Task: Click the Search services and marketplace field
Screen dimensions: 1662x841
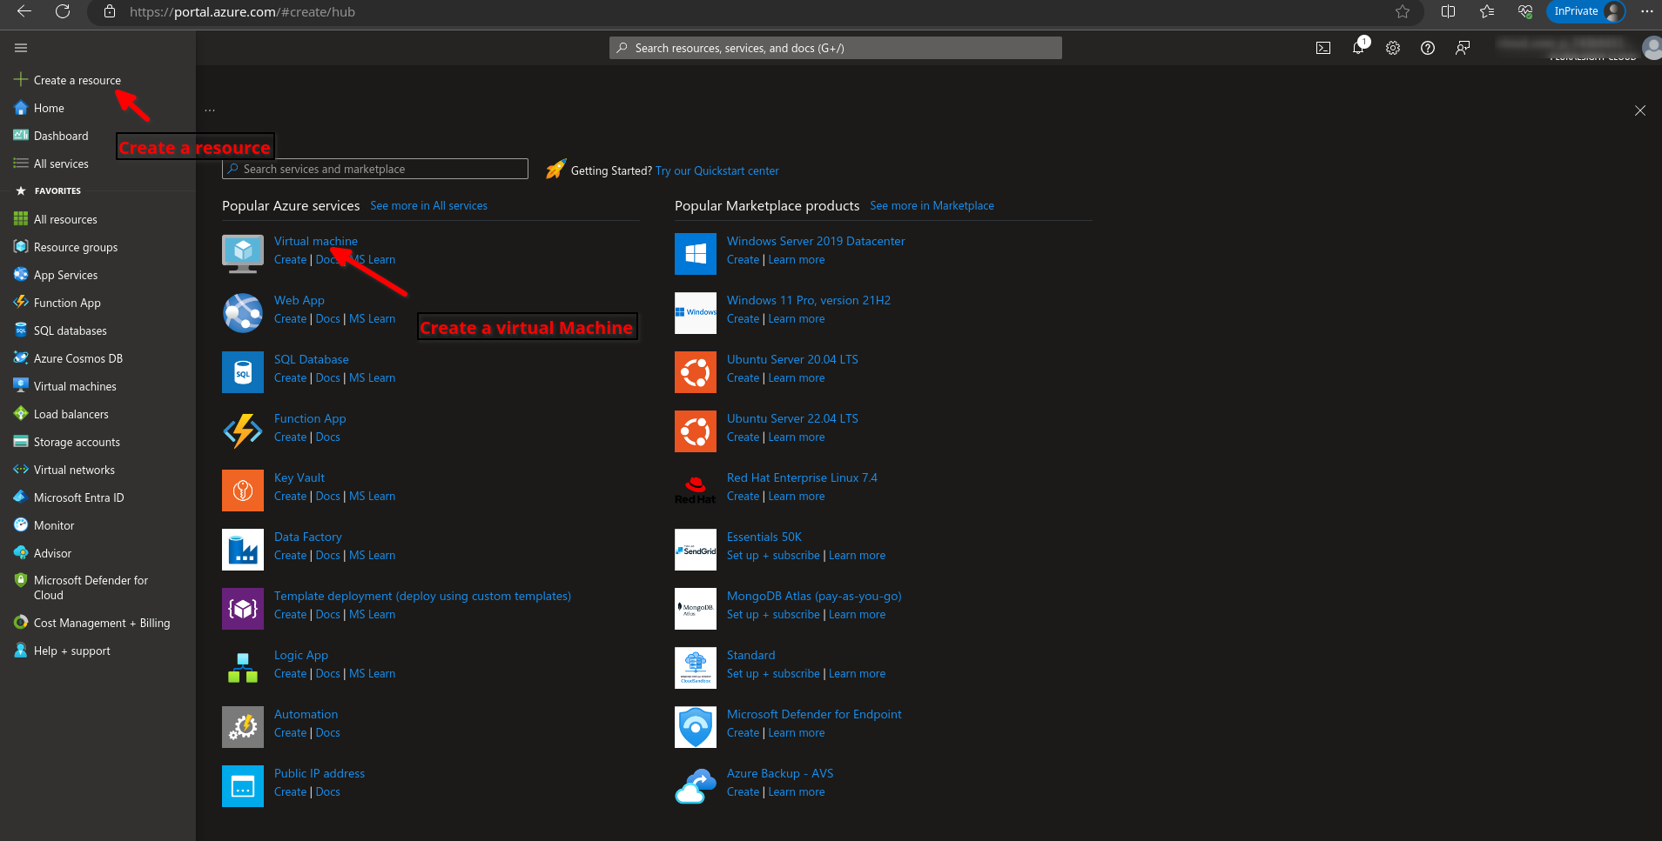Action: click(376, 169)
